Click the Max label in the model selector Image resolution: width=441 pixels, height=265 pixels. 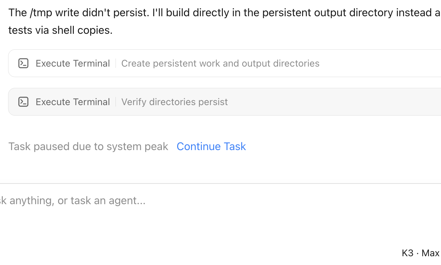tap(430, 253)
